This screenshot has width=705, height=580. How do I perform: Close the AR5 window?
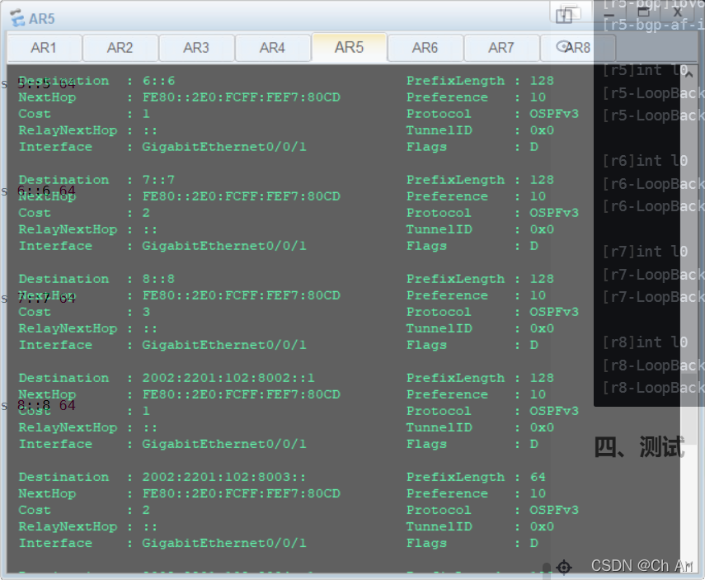click(x=677, y=12)
